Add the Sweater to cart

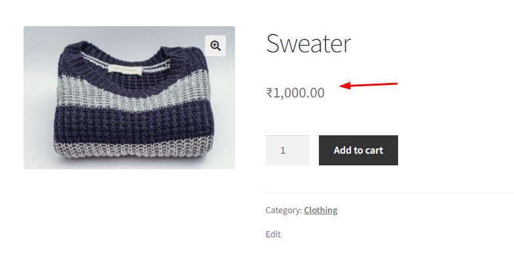click(358, 150)
